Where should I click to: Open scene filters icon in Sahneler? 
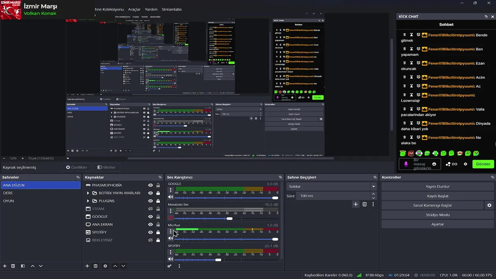23,266
